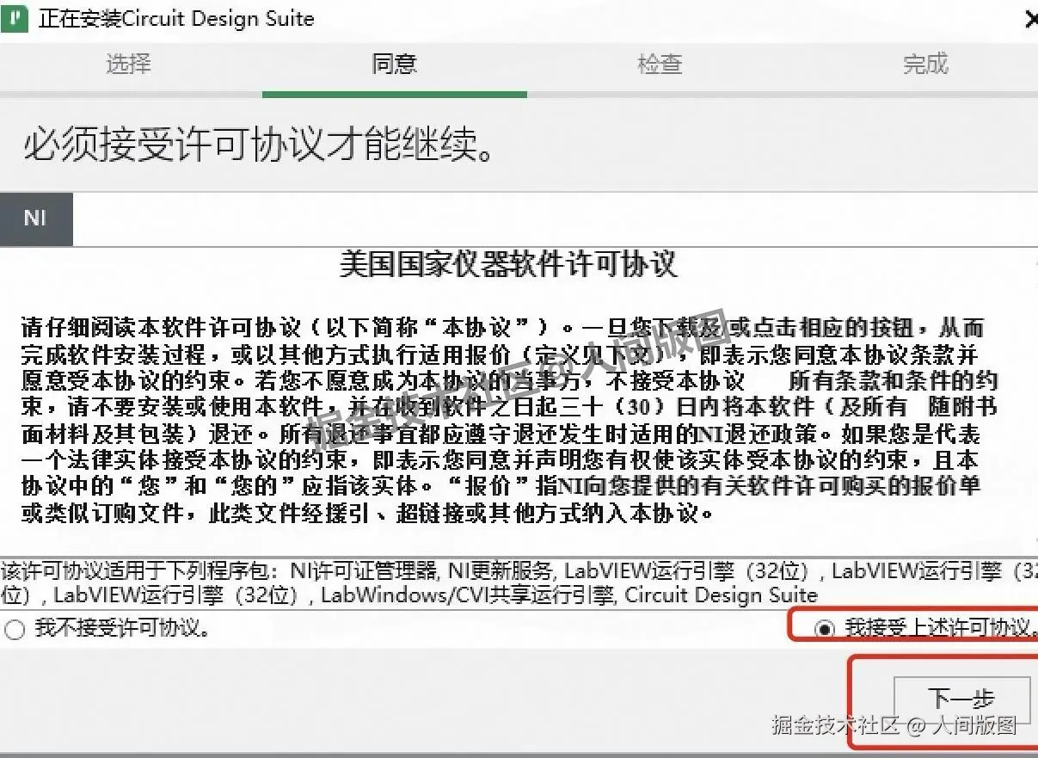Click the 正在安装Circuit Design Suite title text
Screen dimensions: 1038x758
click(x=175, y=18)
